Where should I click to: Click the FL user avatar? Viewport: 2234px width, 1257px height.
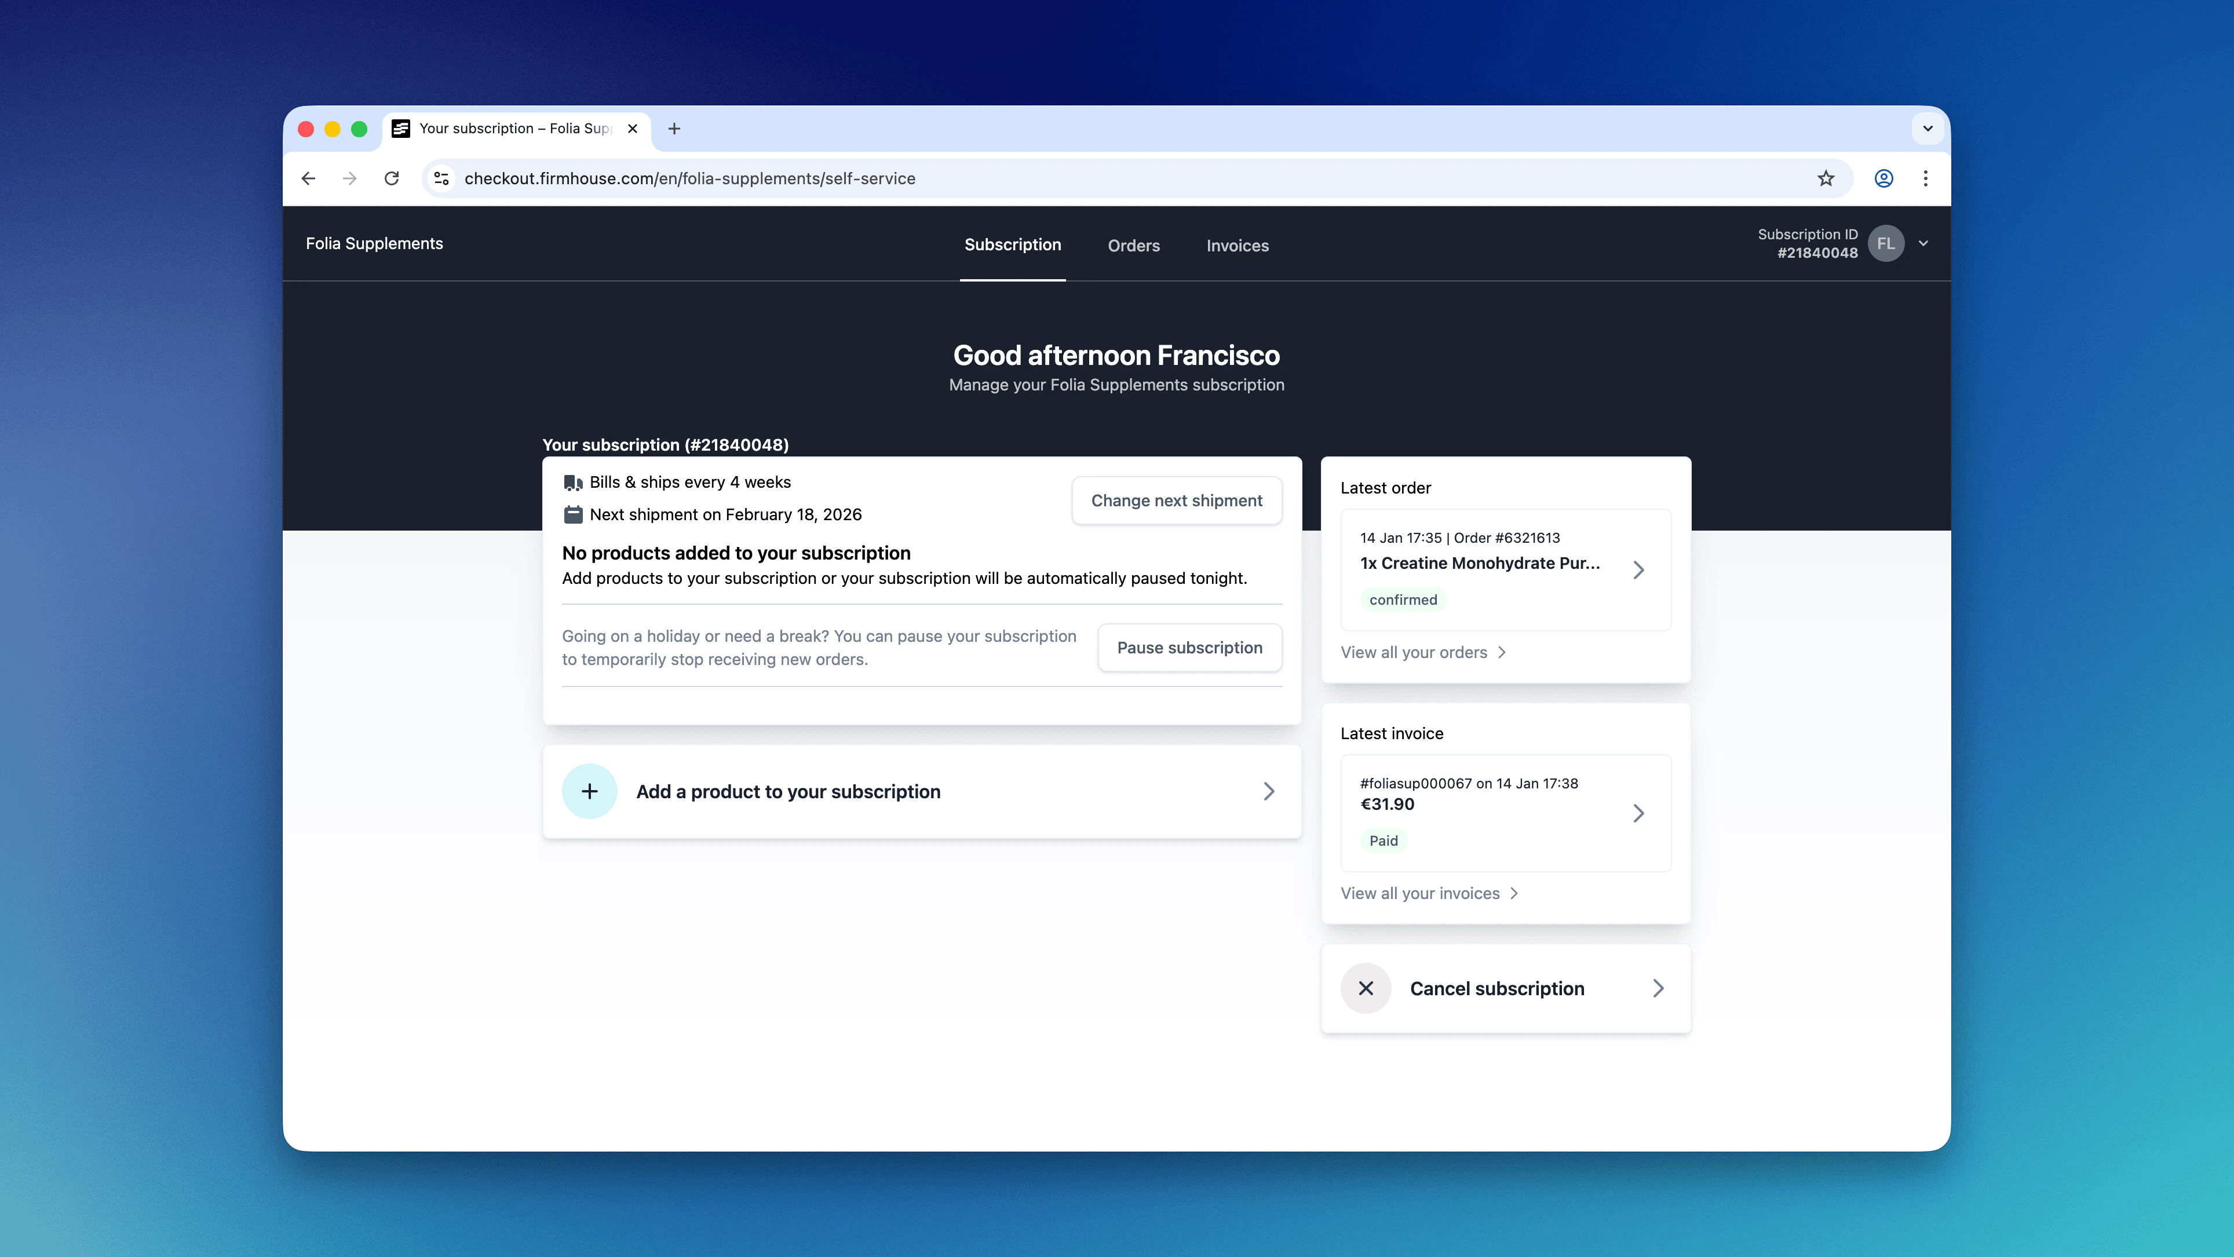(x=1885, y=244)
